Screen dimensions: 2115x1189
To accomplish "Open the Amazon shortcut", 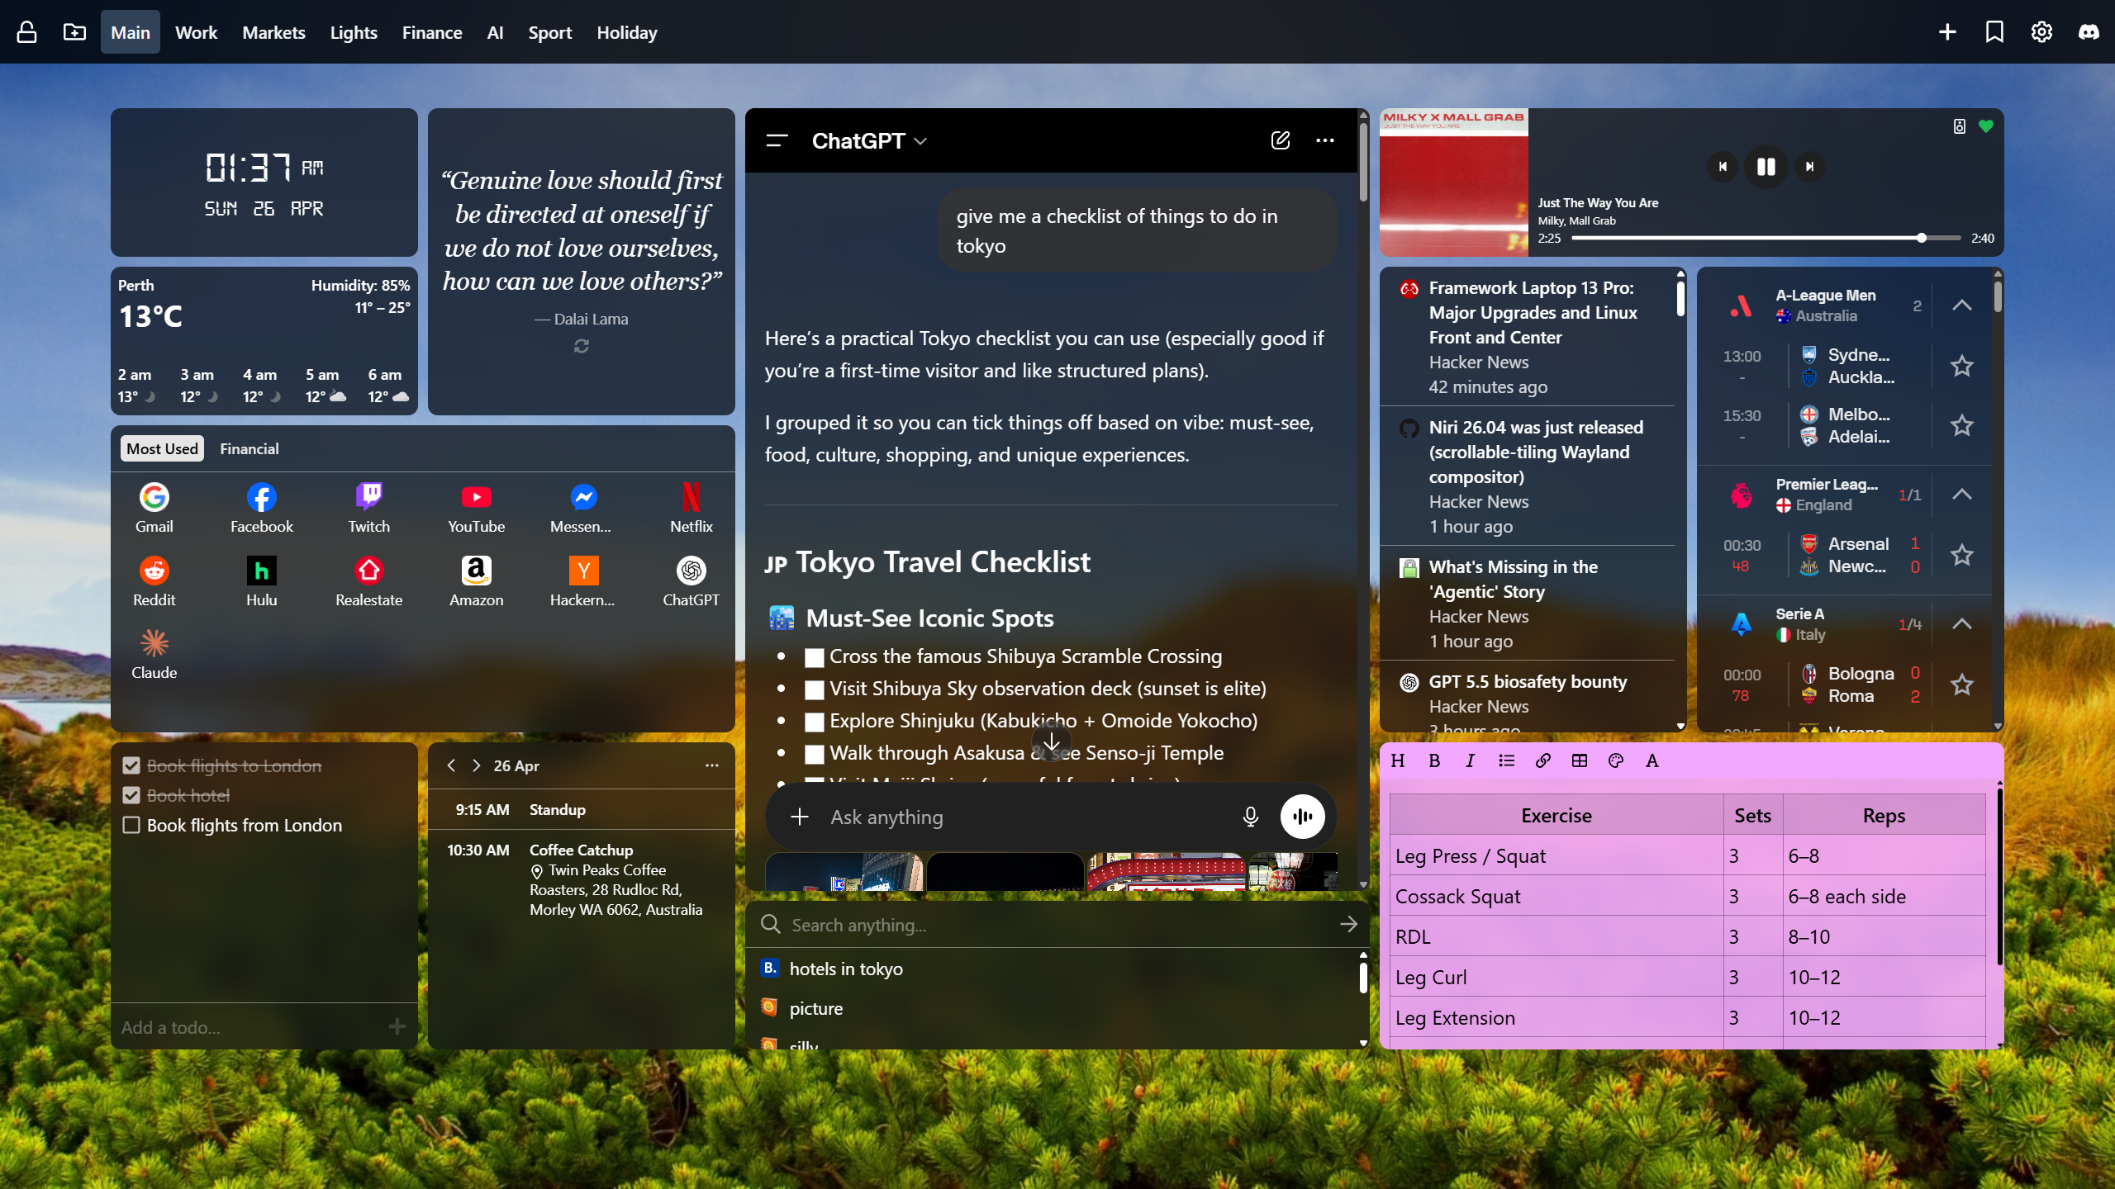I will click(x=476, y=581).
